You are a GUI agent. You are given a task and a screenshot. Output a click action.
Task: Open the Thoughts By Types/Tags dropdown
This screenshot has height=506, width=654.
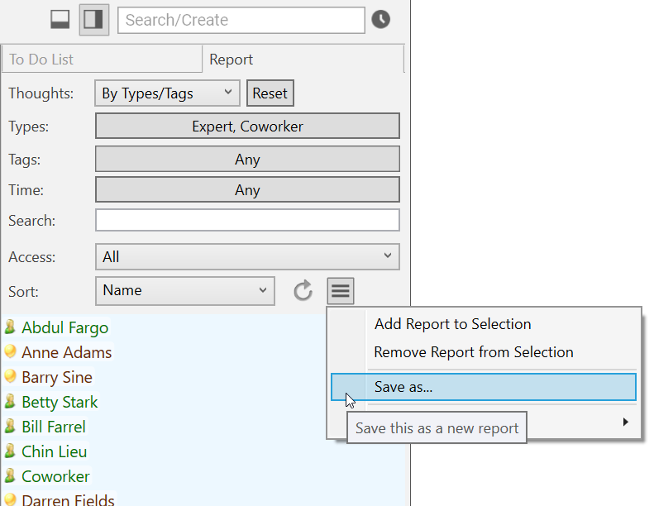pyautogui.click(x=167, y=93)
